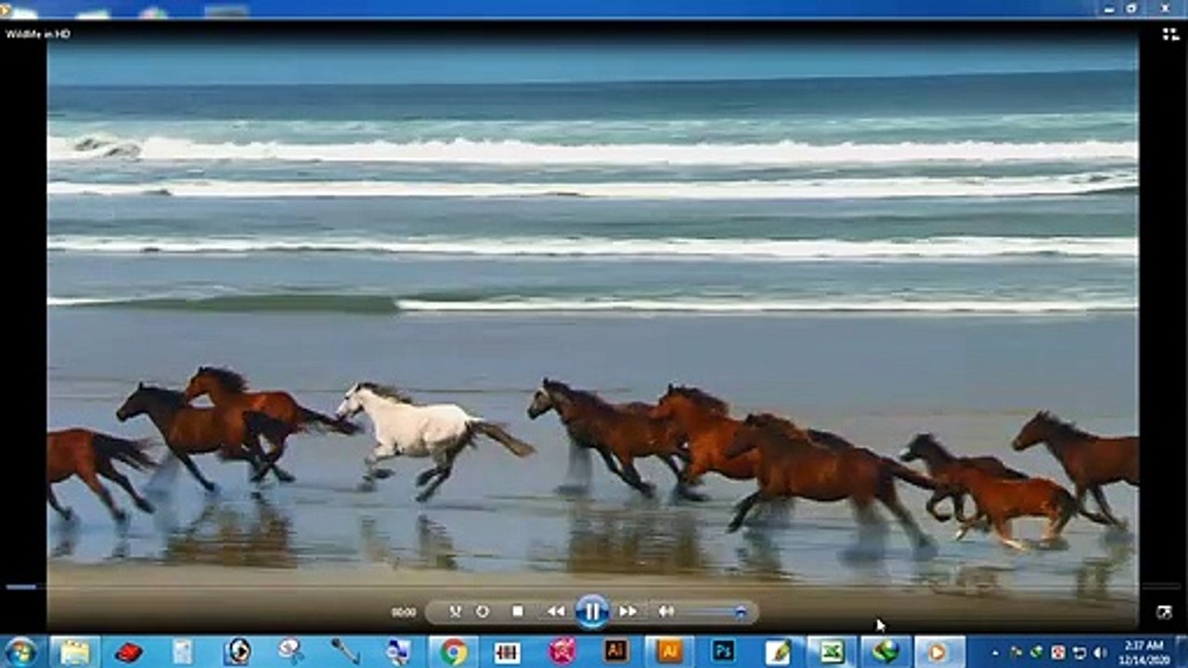This screenshot has height=668, width=1188.
Task: Click the system tray volume speaker icon
Action: pos(1101,652)
